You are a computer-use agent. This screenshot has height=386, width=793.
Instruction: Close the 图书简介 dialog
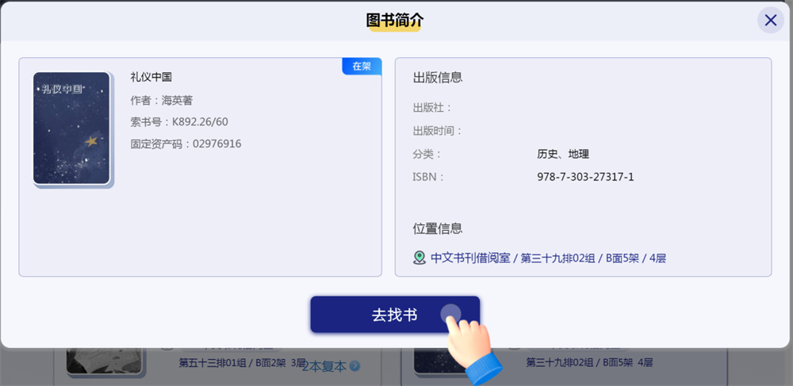click(770, 21)
